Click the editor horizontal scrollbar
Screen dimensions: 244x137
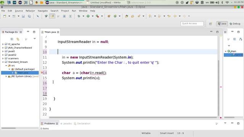pyautogui.click(x=133, y=118)
